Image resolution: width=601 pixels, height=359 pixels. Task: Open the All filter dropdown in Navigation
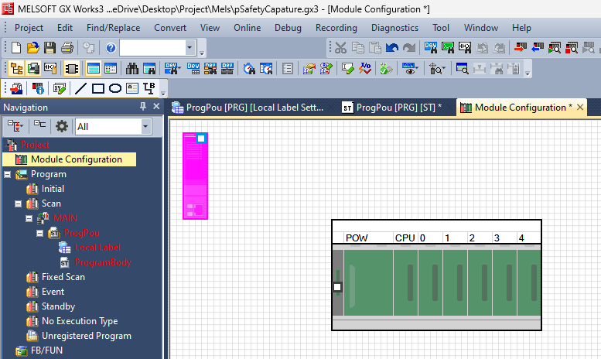click(x=145, y=126)
